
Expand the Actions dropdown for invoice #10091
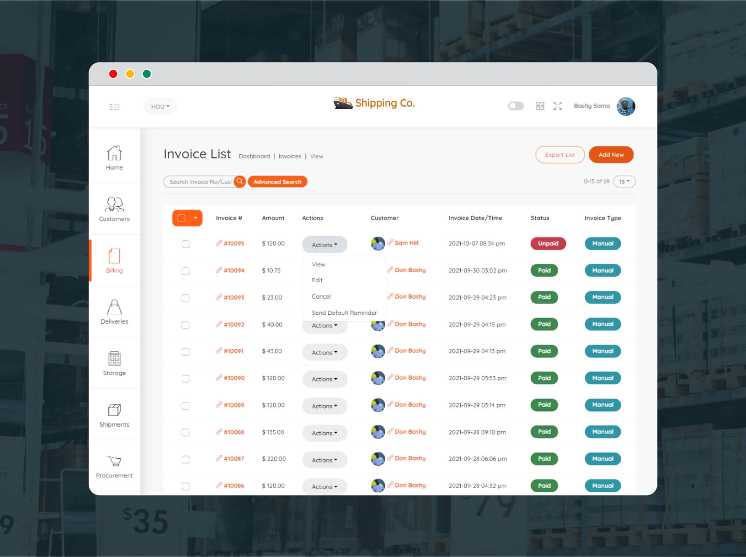(325, 352)
